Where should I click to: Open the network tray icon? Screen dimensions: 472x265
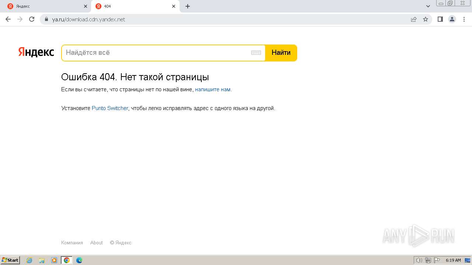(x=428, y=260)
